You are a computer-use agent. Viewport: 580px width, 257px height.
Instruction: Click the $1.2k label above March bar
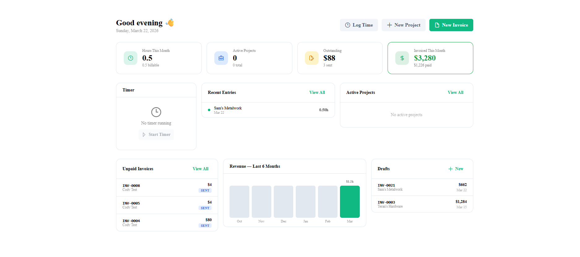(x=350, y=182)
